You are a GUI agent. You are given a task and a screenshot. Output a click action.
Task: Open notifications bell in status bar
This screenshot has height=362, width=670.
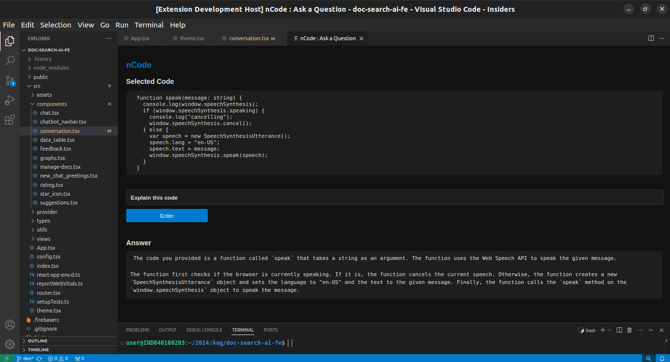662,358
